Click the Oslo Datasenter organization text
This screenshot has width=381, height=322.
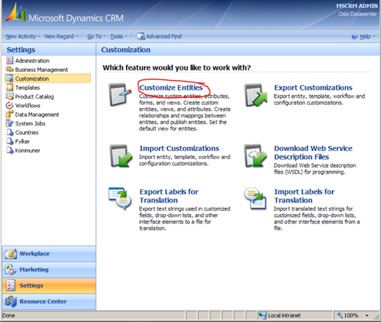point(358,14)
